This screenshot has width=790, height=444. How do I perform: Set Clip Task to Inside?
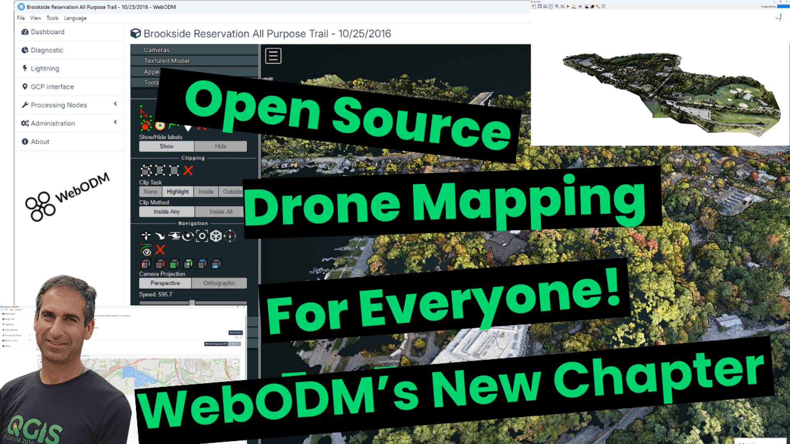(x=206, y=192)
